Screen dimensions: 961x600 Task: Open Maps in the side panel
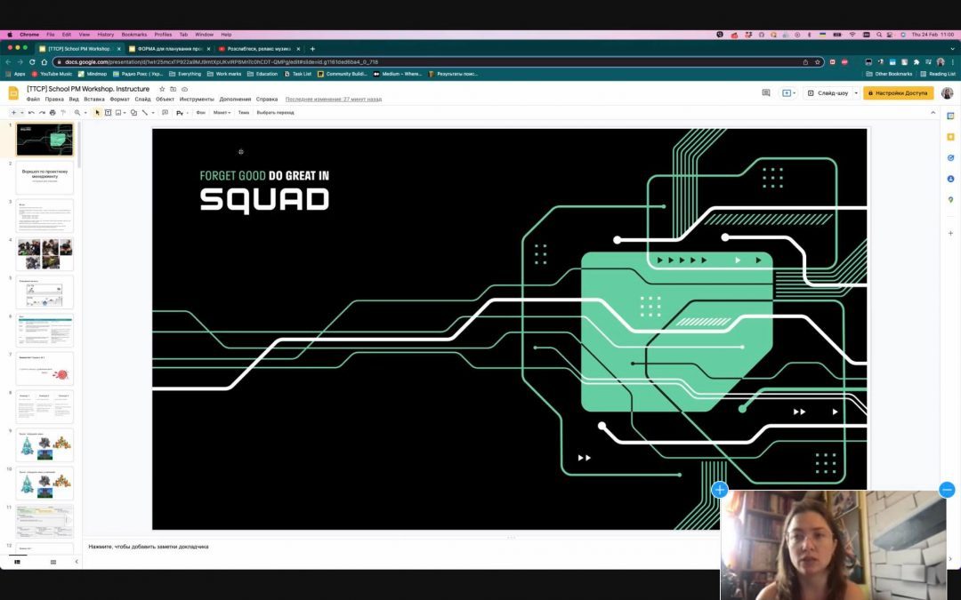pyautogui.click(x=950, y=200)
